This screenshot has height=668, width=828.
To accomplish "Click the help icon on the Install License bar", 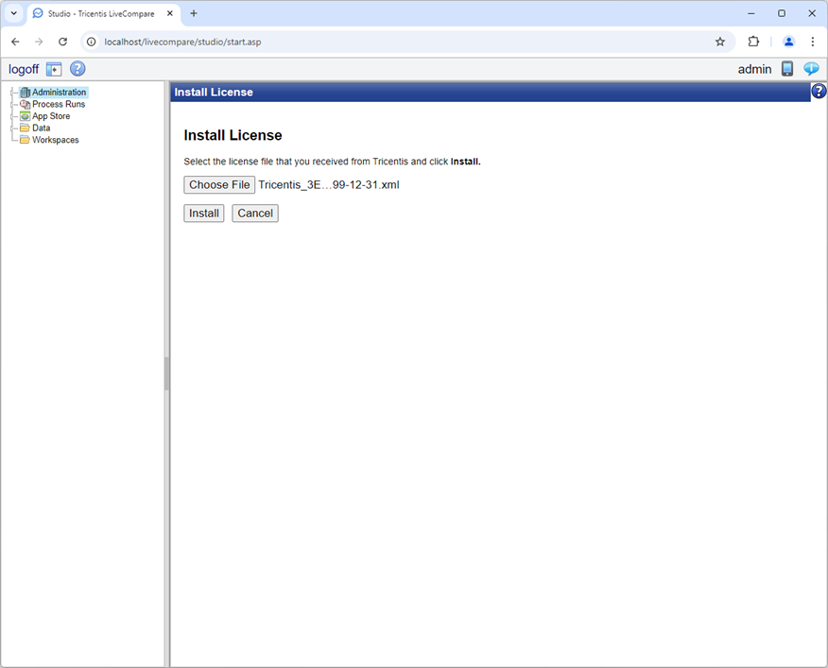I will pos(818,91).
